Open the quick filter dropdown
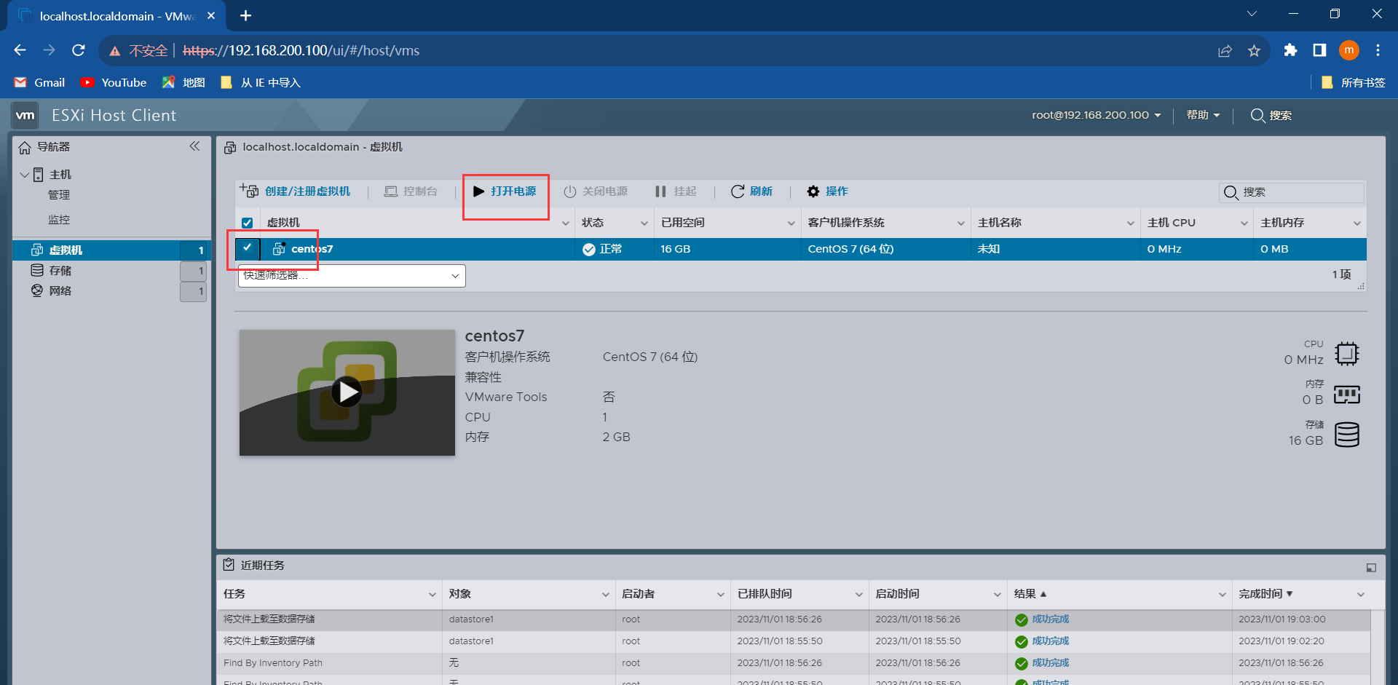Screen dimensions: 1398x685 [x=352, y=276]
